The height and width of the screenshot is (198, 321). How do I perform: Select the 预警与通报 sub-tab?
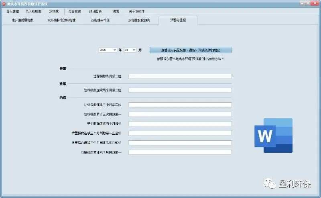(x=178, y=20)
